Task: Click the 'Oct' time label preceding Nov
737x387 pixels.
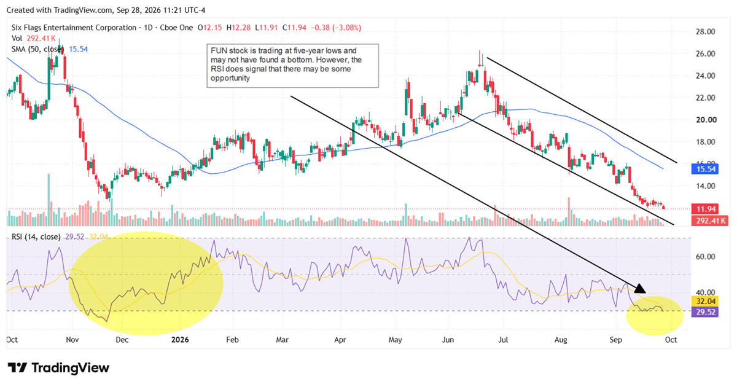Action: (x=12, y=338)
